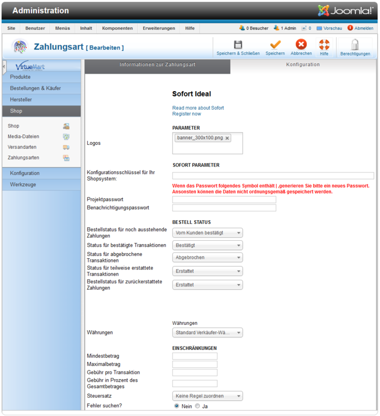This screenshot has height=416, width=380.
Task: Remove banner_300x100.png logo tag
Action: pyautogui.click(x=227, y=138)
